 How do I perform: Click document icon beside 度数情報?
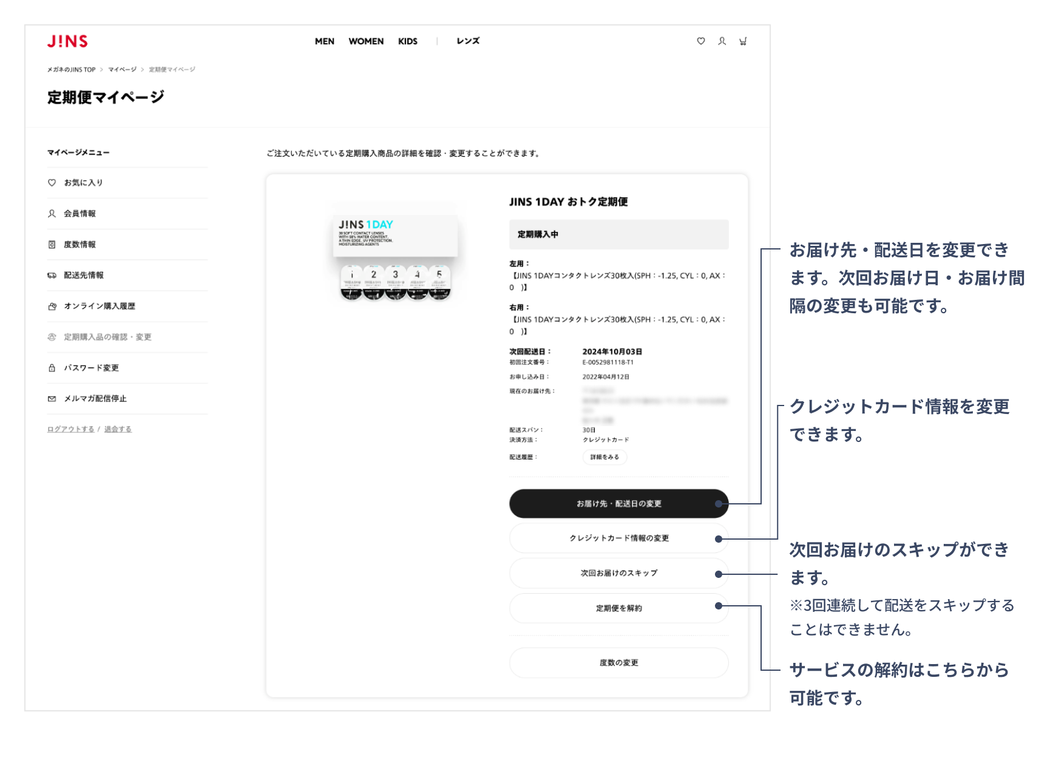[x=52, y=245]
